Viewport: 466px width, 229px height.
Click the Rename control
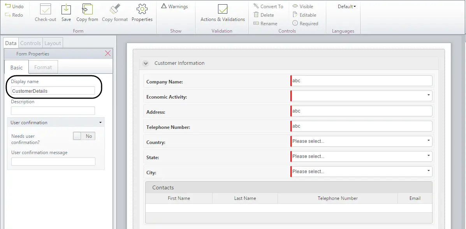tap(266, 23)
